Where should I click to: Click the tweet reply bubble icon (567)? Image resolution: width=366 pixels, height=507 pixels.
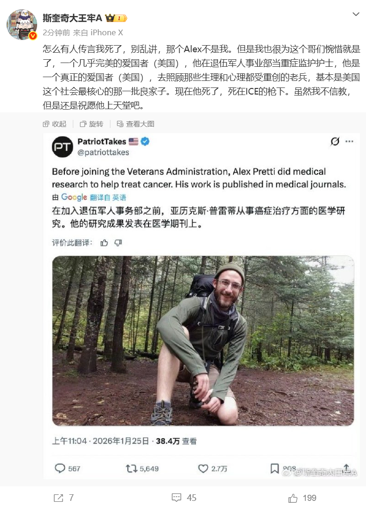[x=60, y=468]
